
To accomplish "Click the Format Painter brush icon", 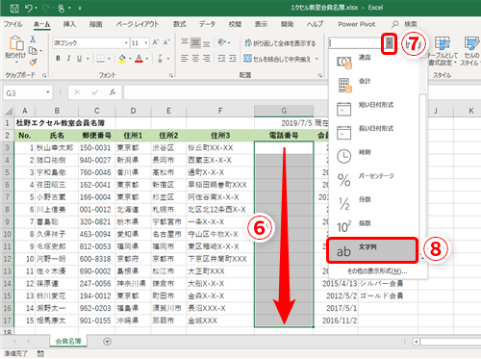I will click(x=33, y=62).
